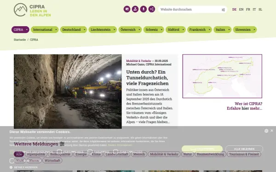The width and height of the screenshot is (276, 172).
Task: Expand the Österreich menu arrow
Action: [139, 30]
